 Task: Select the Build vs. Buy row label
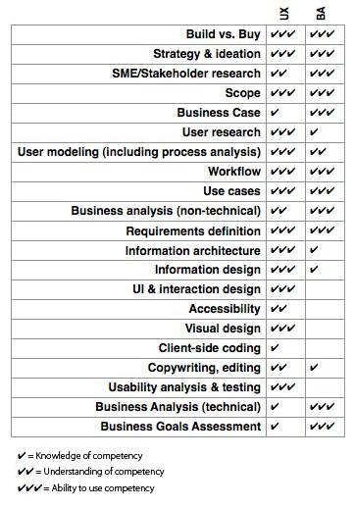point(224,34)
